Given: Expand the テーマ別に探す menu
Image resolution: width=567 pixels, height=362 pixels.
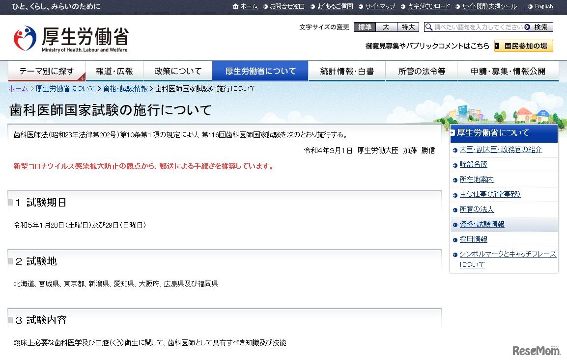Looking at the screenshot, I should tap(47, 71).
